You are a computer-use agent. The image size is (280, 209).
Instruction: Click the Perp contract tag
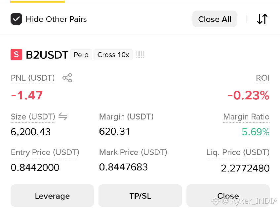pyautogui.click(x=81, y=55)
